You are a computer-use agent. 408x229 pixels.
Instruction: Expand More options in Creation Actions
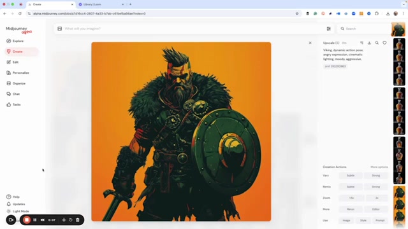pos(379,167)
